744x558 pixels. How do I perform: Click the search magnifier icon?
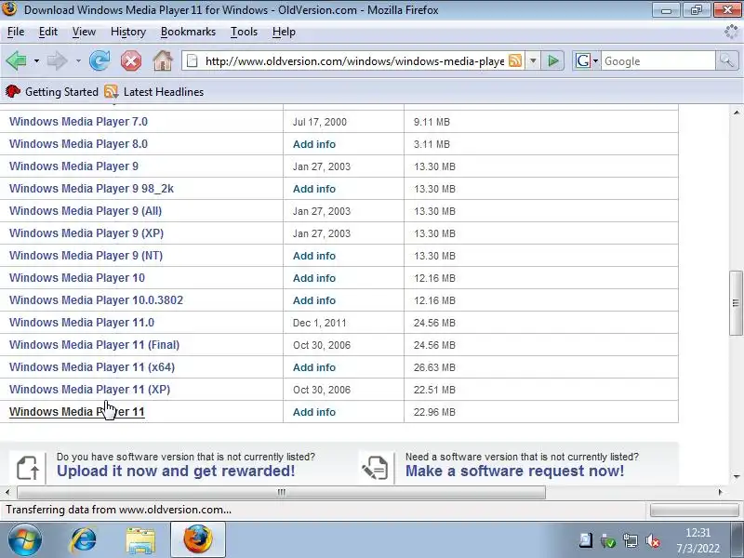(x=726, y=60)
